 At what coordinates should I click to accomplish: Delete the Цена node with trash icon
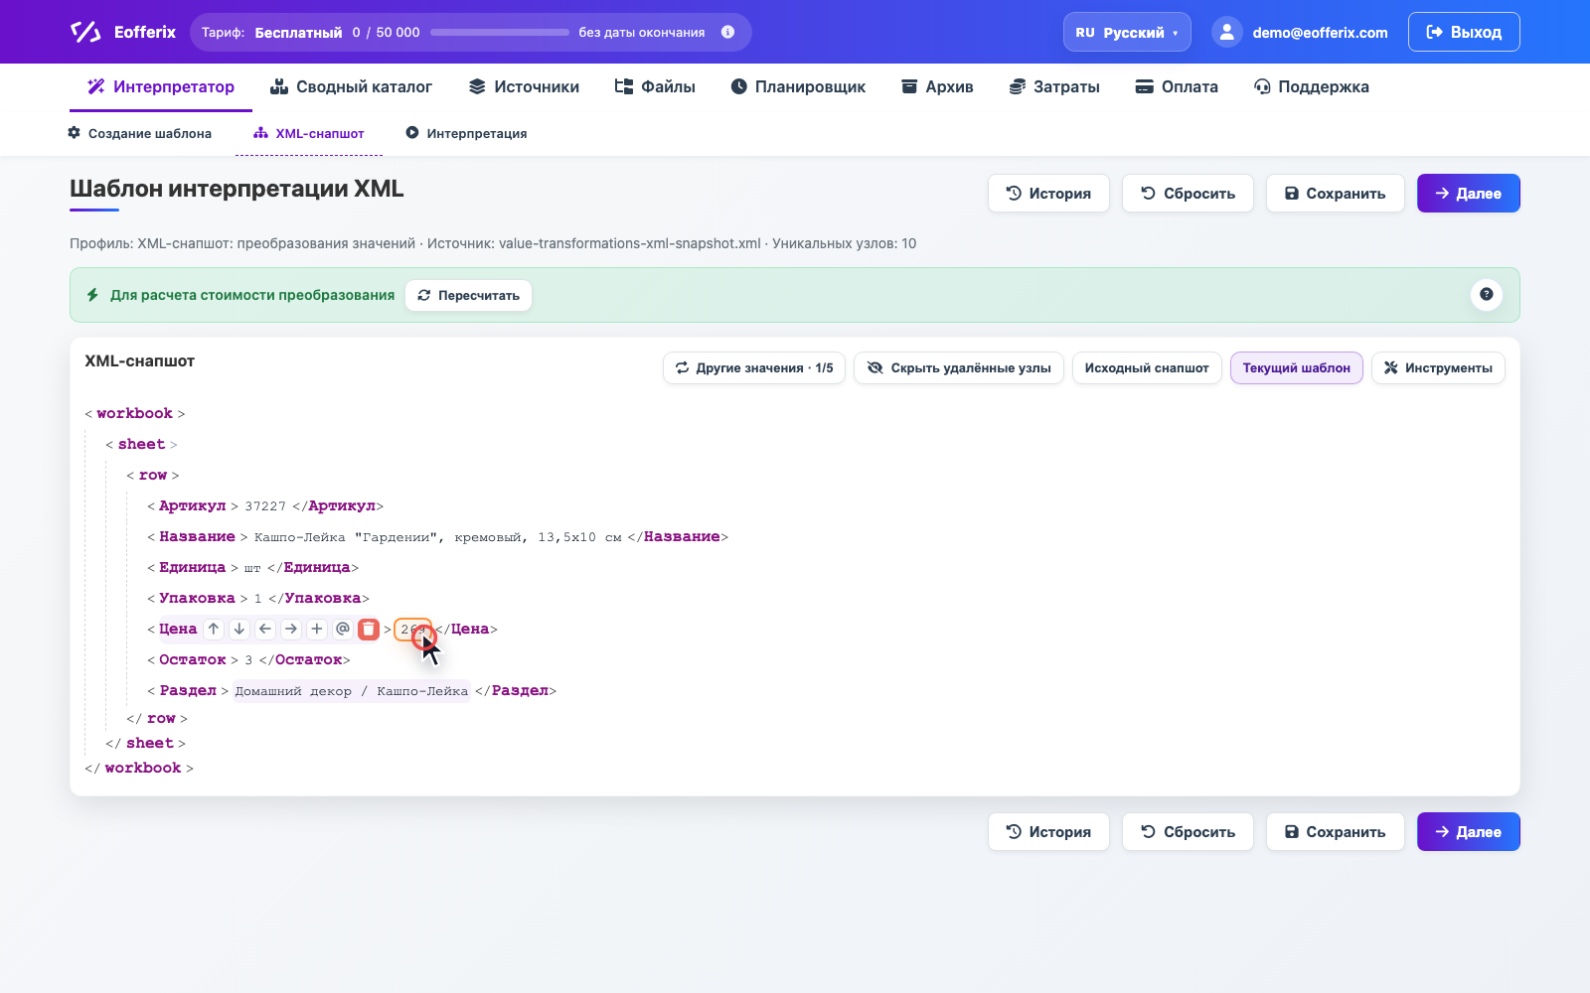[369, 629]
